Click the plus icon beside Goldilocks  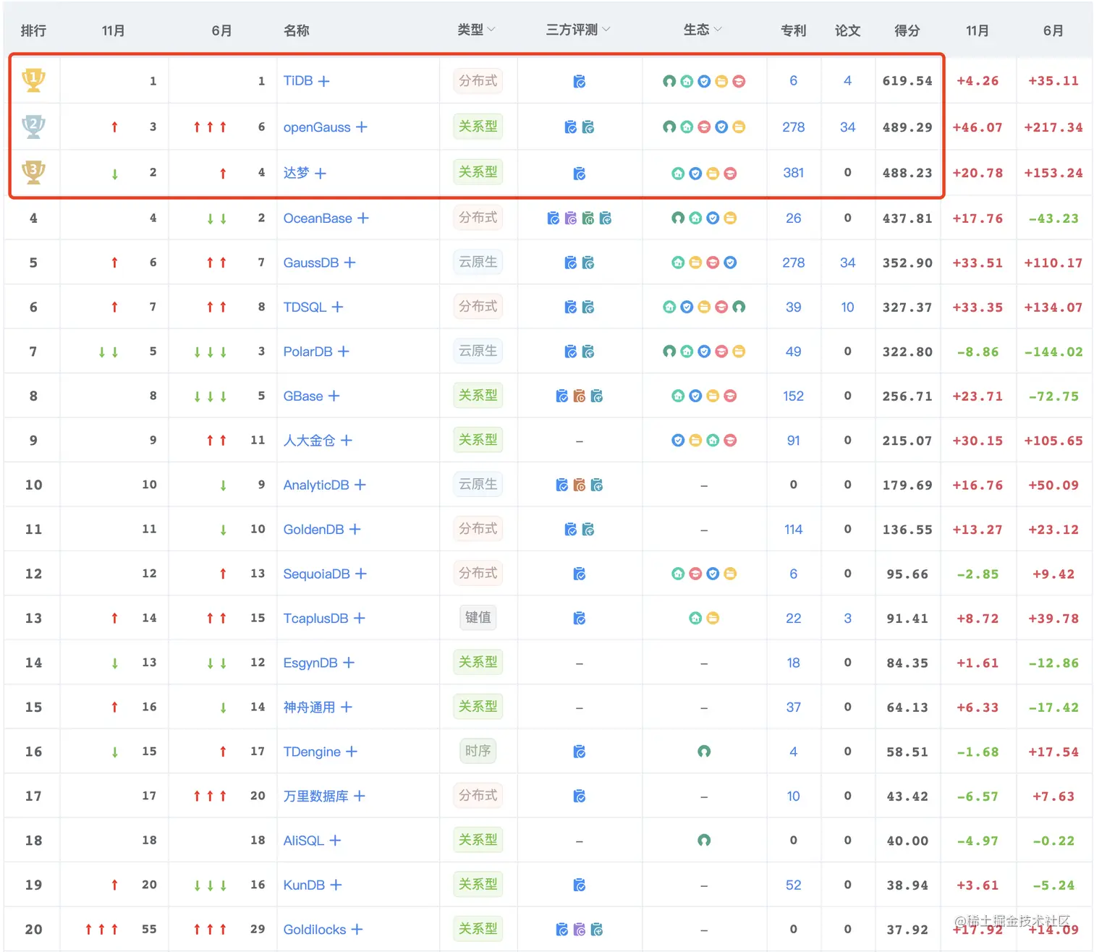(x=357, y=930)
